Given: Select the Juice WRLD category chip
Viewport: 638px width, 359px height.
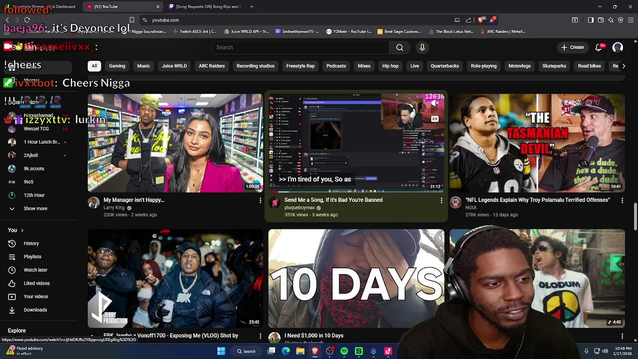Looking at the screenshot, I should (x=174, y=66).
